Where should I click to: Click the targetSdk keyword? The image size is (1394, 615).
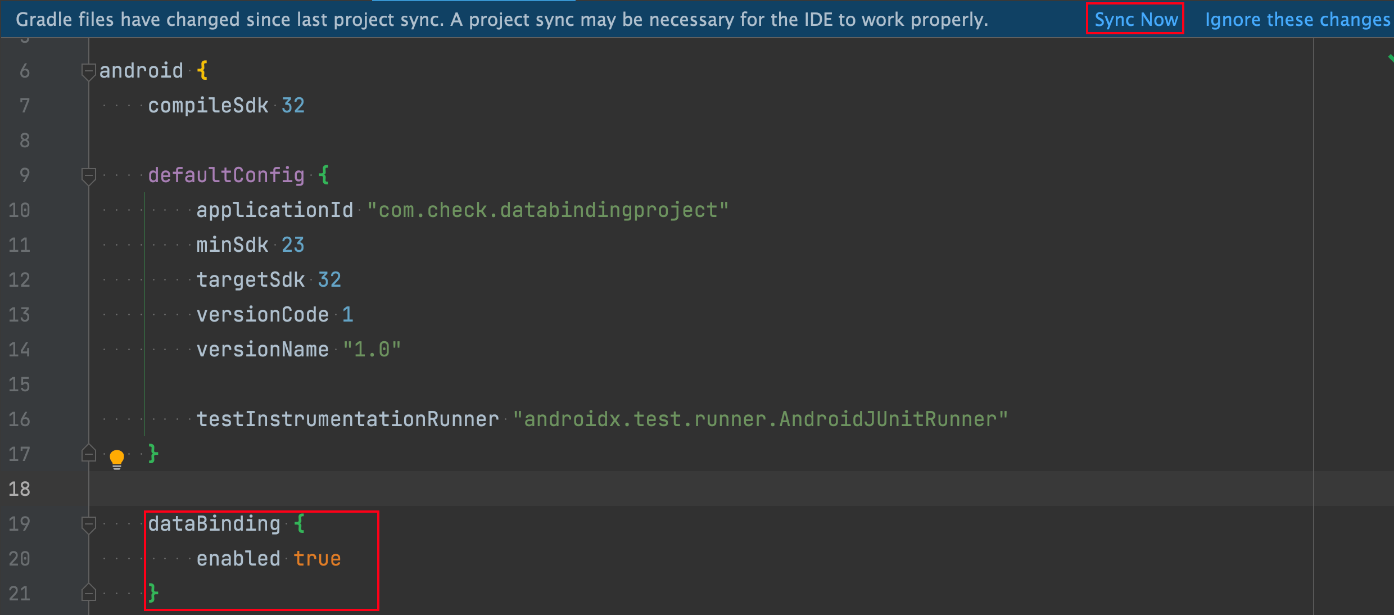click(251, 280)
